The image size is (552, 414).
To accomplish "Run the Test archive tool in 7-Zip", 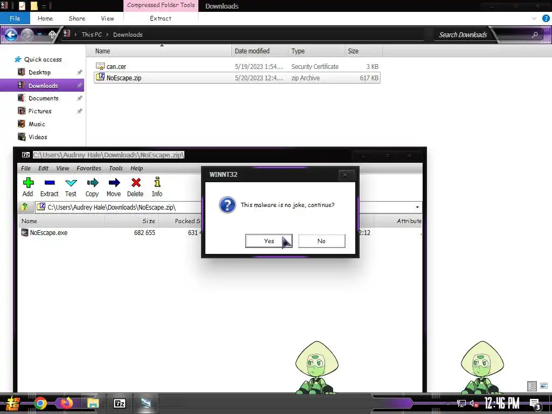I will coord(71,183).
